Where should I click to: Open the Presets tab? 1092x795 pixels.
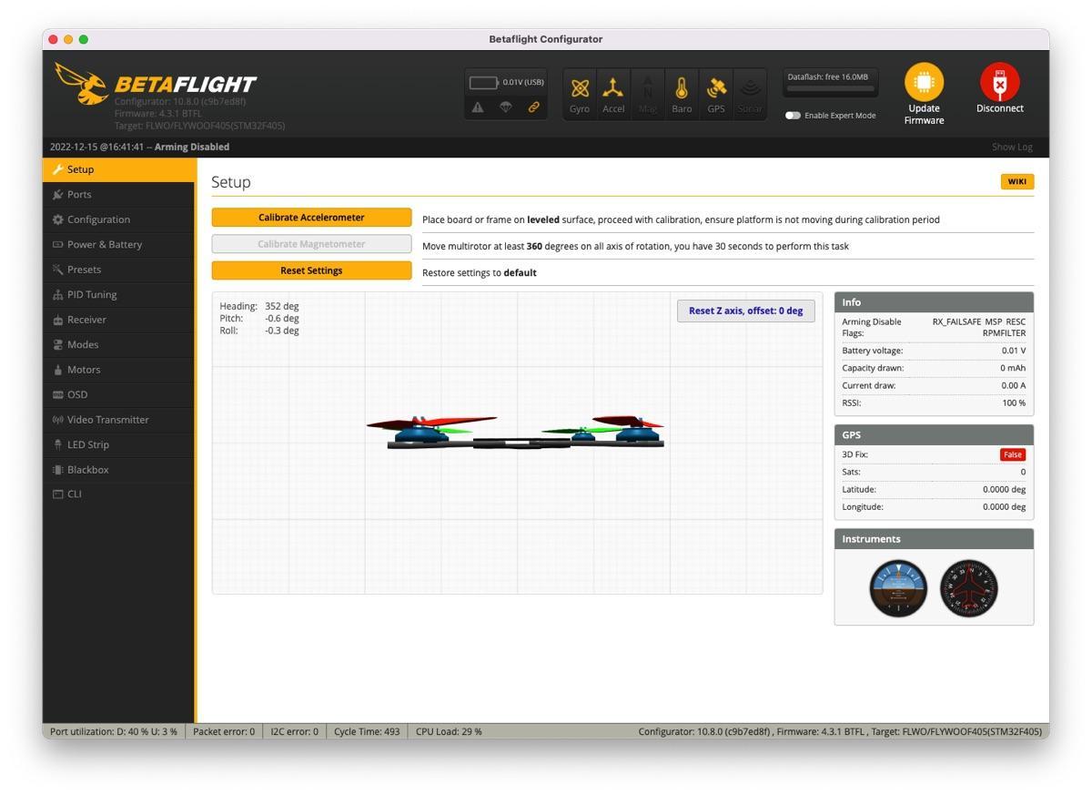[118, 270]
